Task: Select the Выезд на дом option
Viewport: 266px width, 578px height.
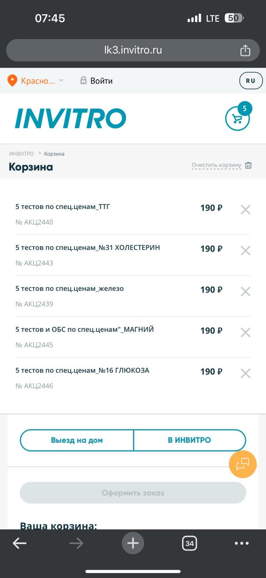Action: click(77, 441)
